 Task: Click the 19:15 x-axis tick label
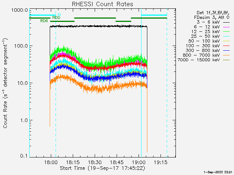click(x=161, y=162)
